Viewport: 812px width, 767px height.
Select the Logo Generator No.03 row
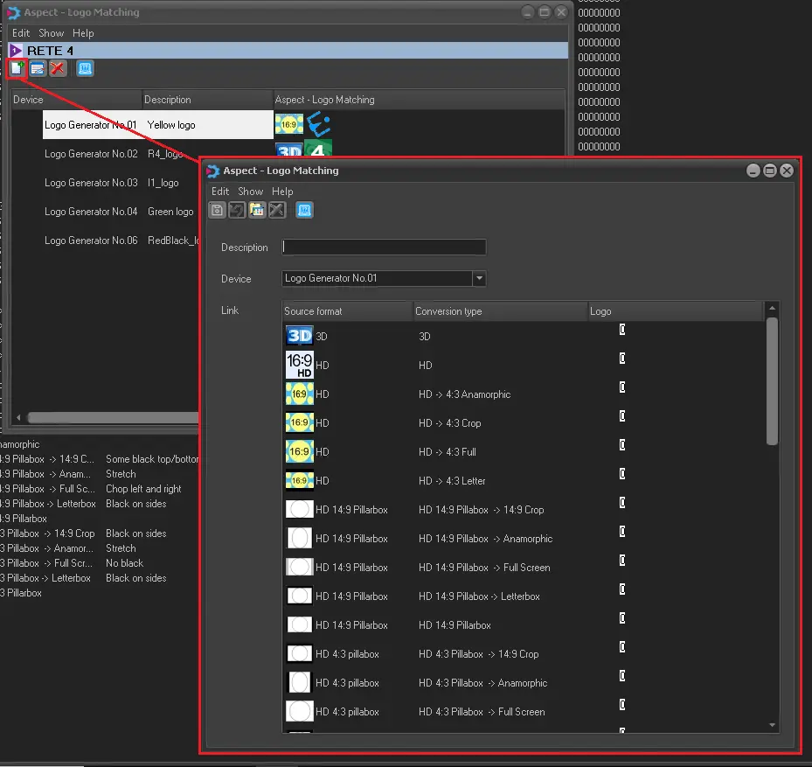[91, 183]
